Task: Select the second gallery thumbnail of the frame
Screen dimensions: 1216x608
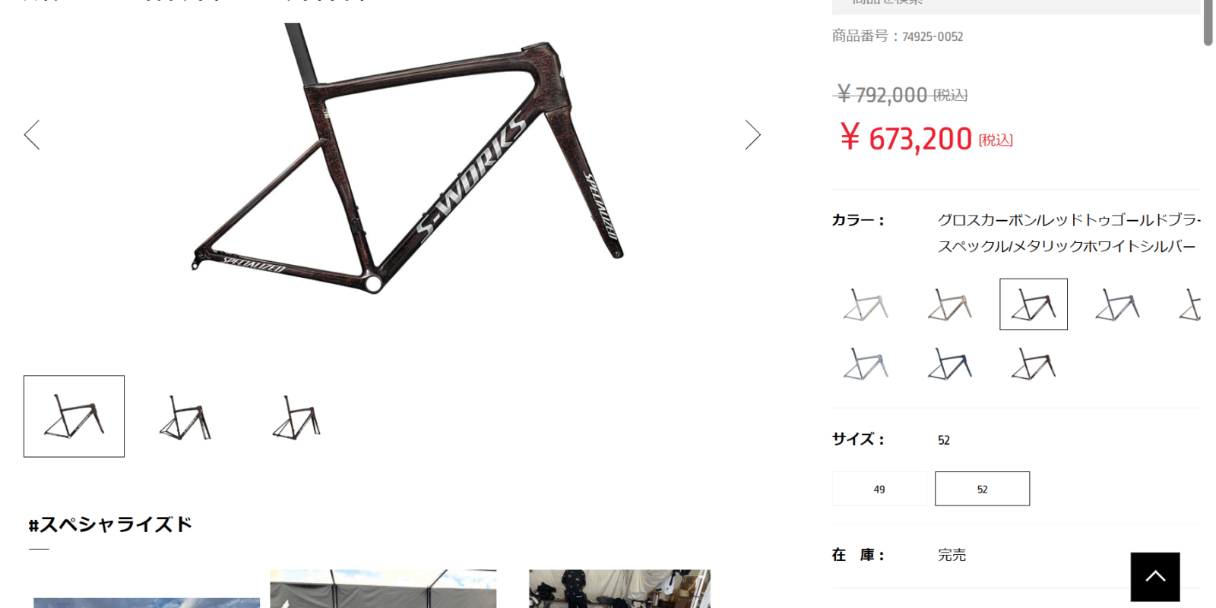Action: point(185,416)
